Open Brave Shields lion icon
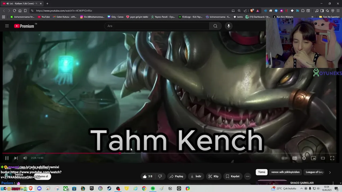 tap(252, 11)
